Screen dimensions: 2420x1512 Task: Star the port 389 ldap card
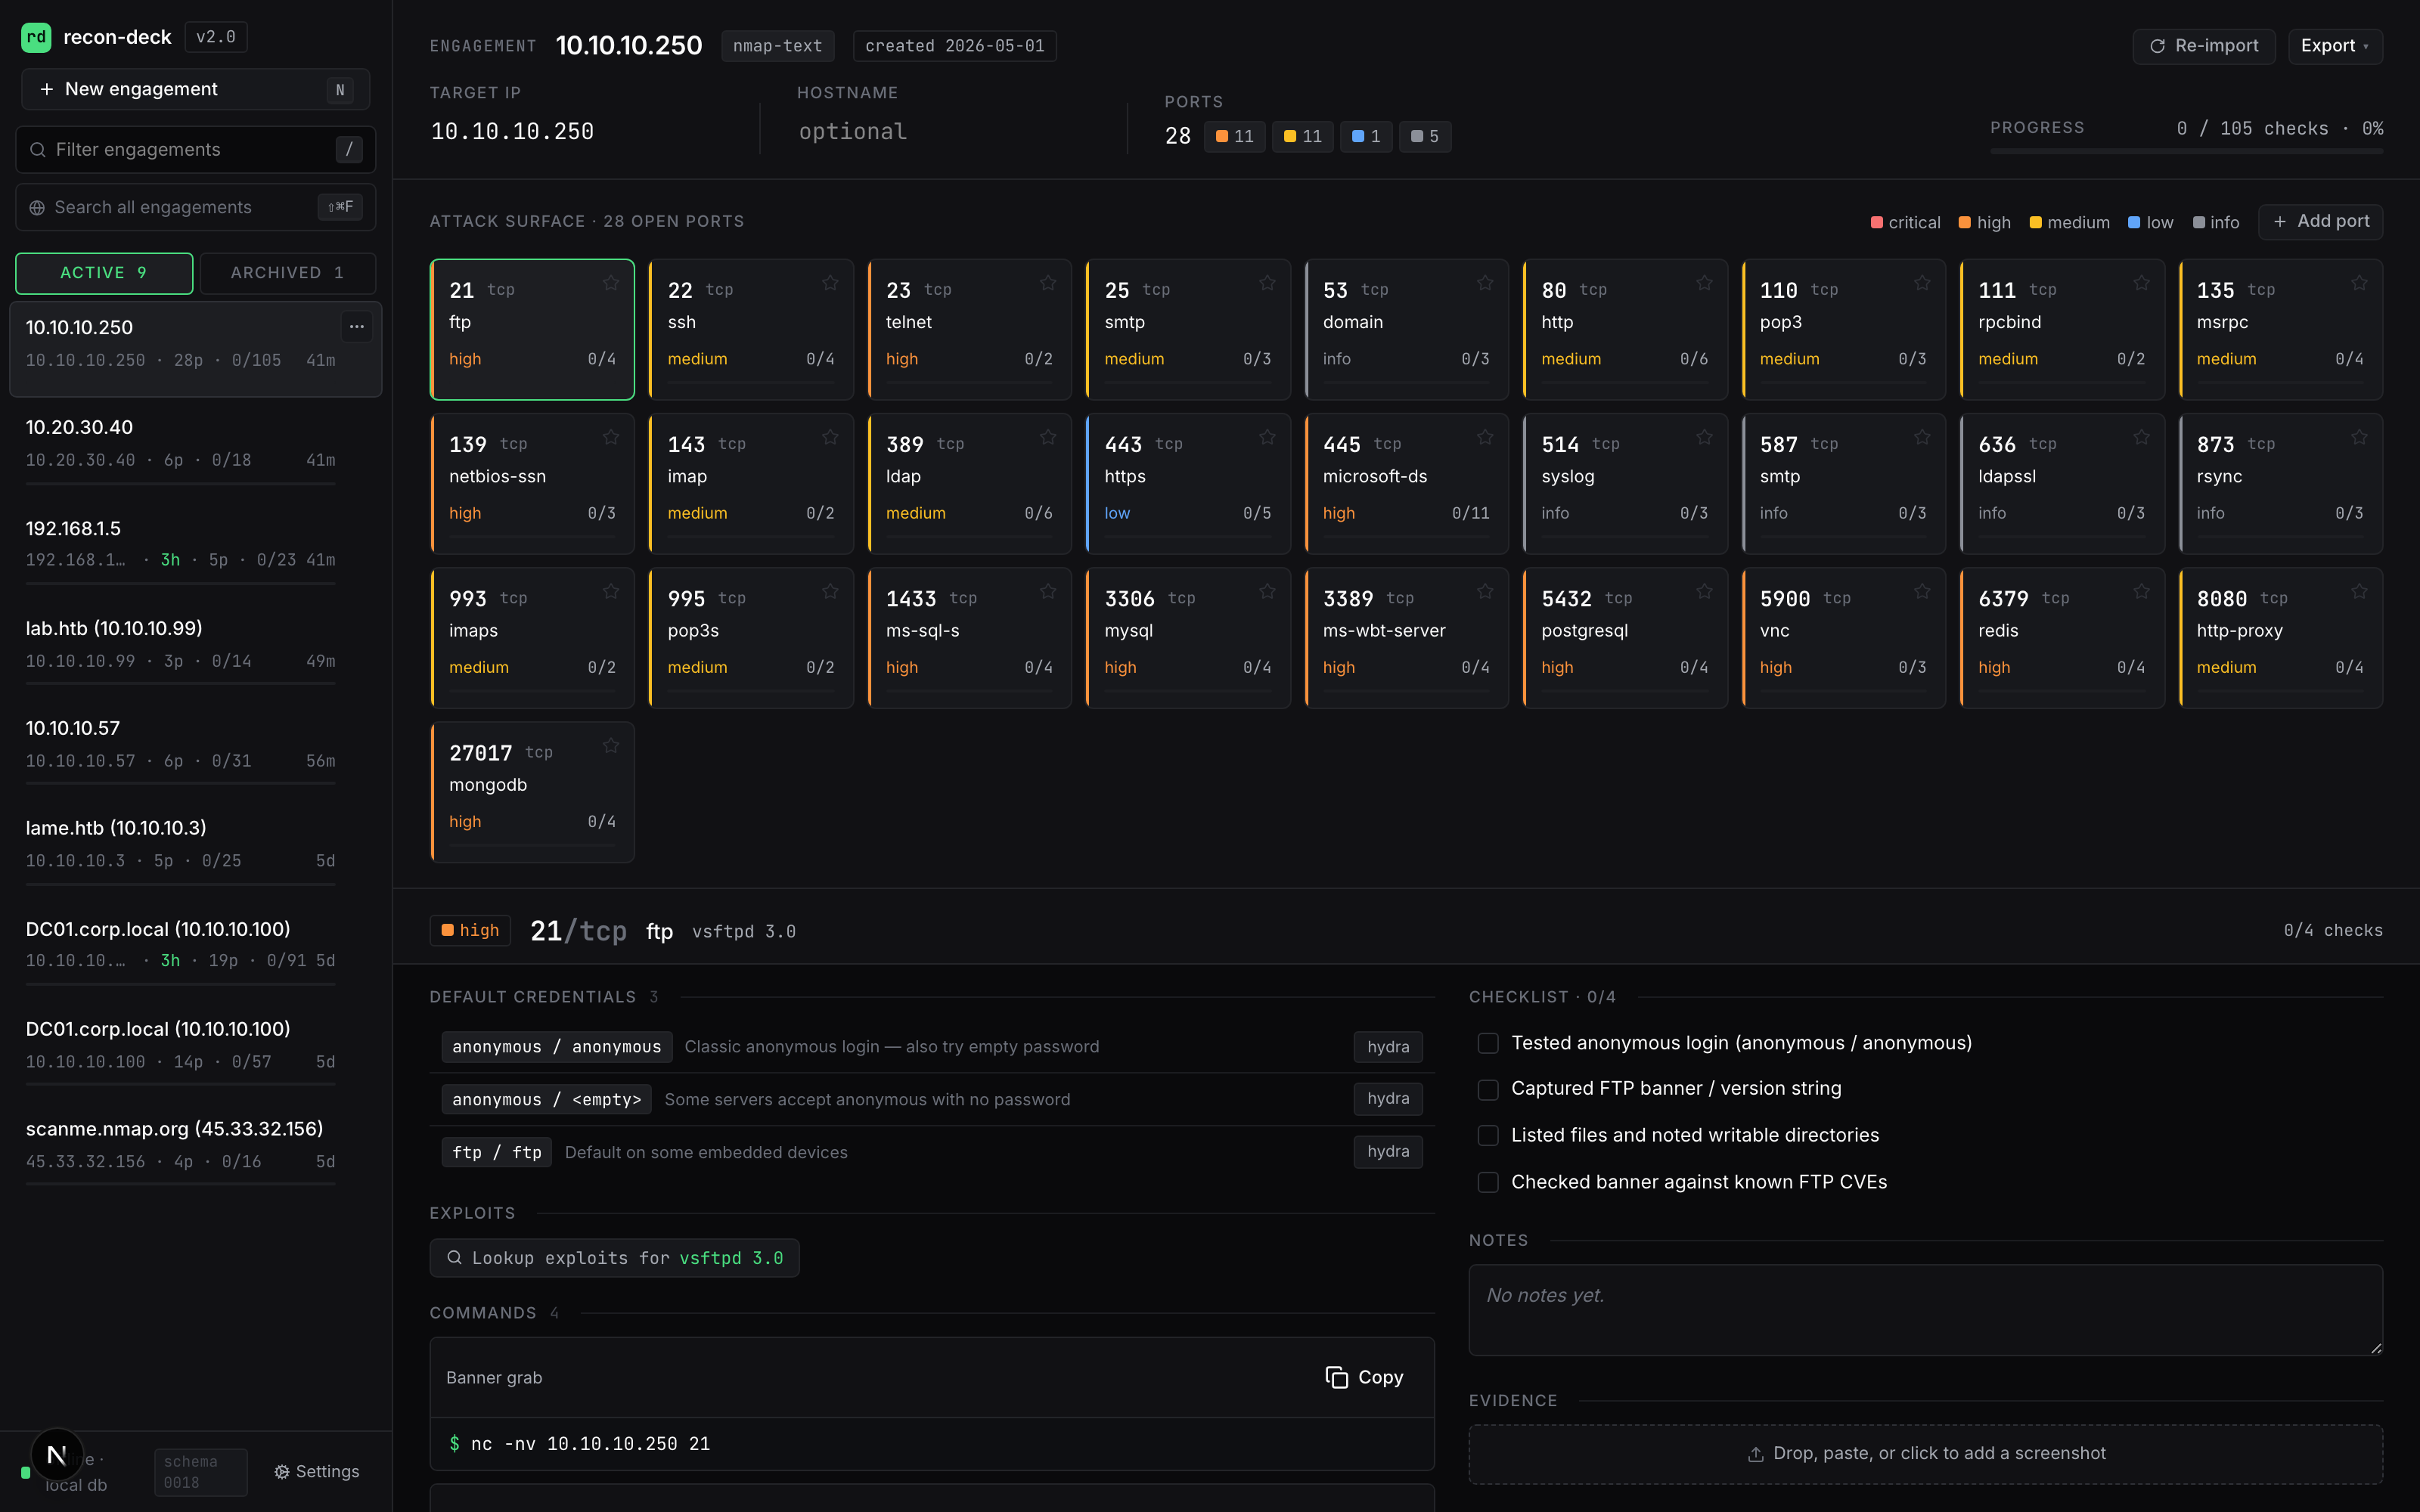[1047, 438]
